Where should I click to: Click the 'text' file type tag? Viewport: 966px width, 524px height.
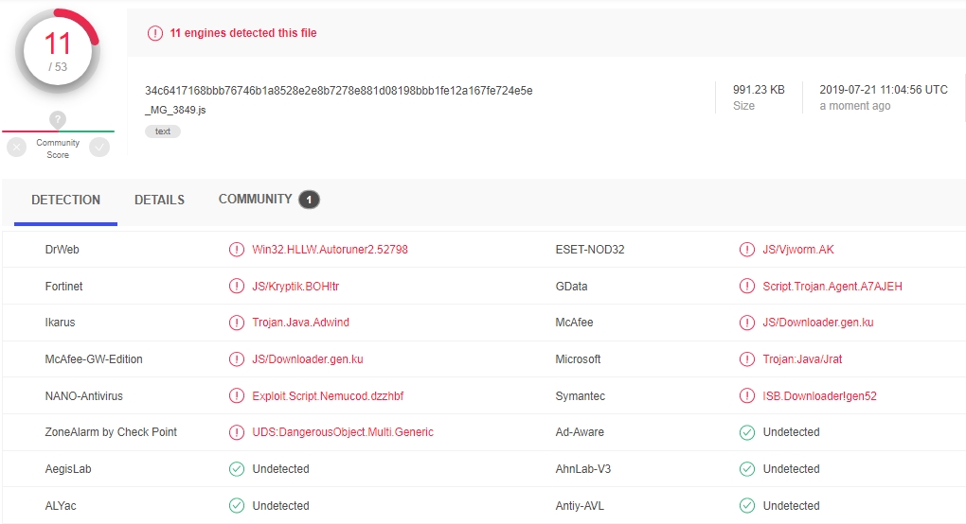[163, 131]
